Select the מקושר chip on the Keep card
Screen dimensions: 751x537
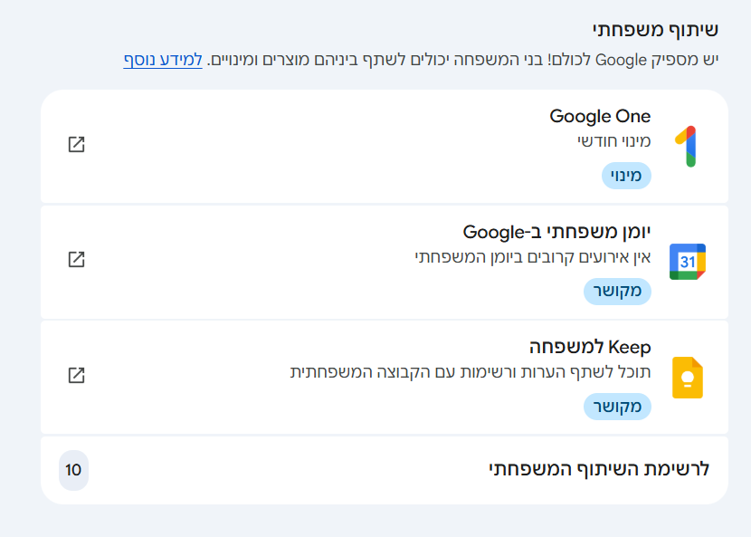(x=617, y=407)
